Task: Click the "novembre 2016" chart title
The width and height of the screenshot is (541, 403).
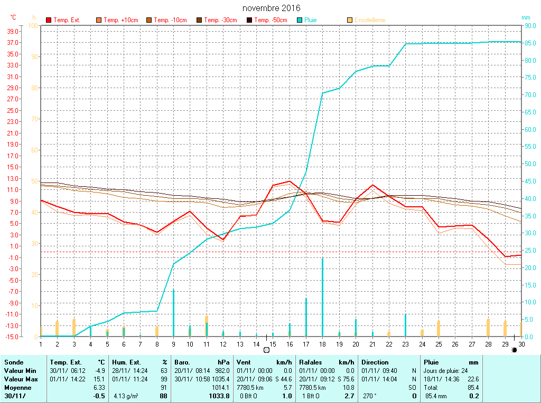Action: click(x=271, y=8)
